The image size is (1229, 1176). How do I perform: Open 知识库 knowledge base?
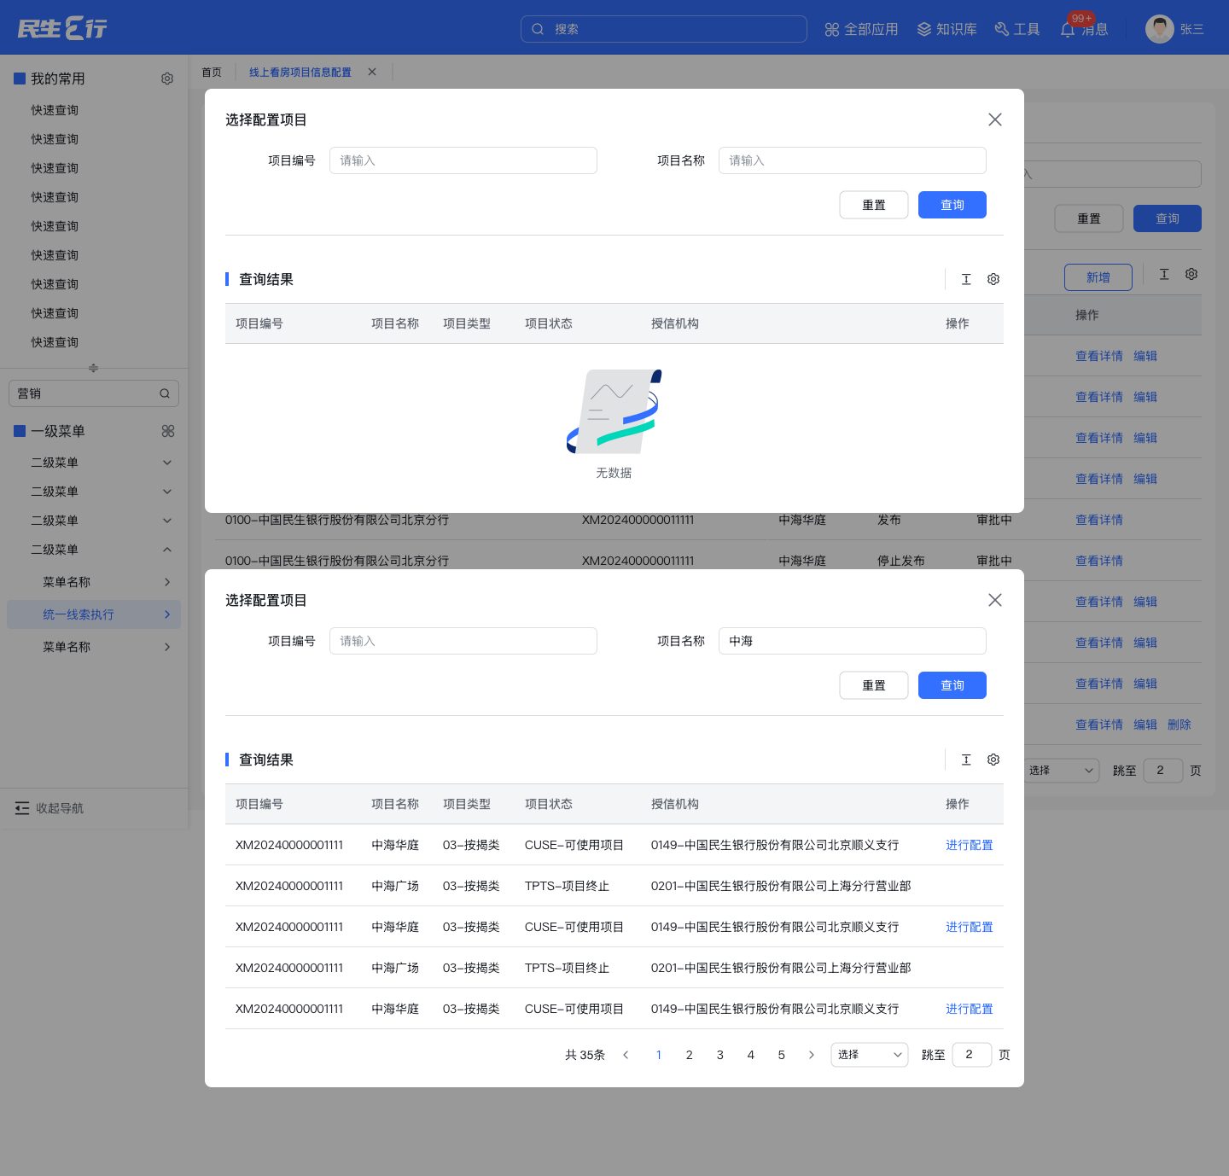click(x=947, y=29)
